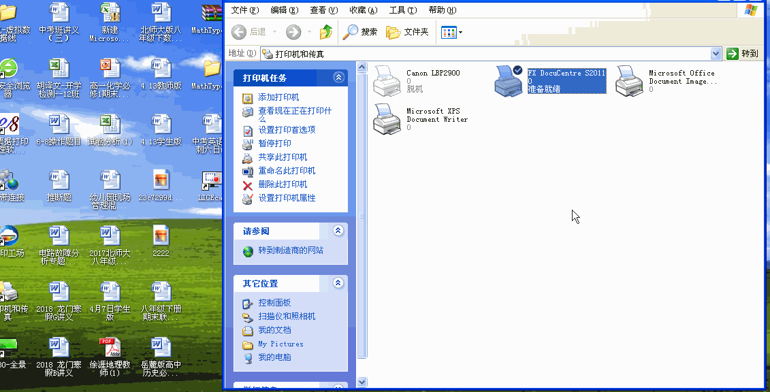770x392 pixels.
Task: Collapse the 打印机任务 panel
Action: (338, 78)
